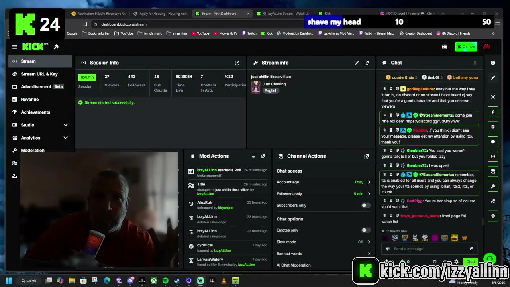
Task: Timeout CattPigg using the hourglass icon
Action: 391,201
